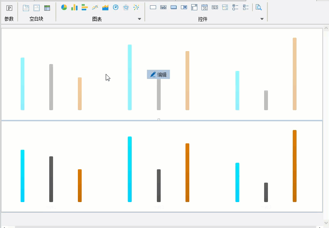The width and height of the screenshot is (329, 228).
Task: Insert a label widget
Action: click(x=163, y=7)
